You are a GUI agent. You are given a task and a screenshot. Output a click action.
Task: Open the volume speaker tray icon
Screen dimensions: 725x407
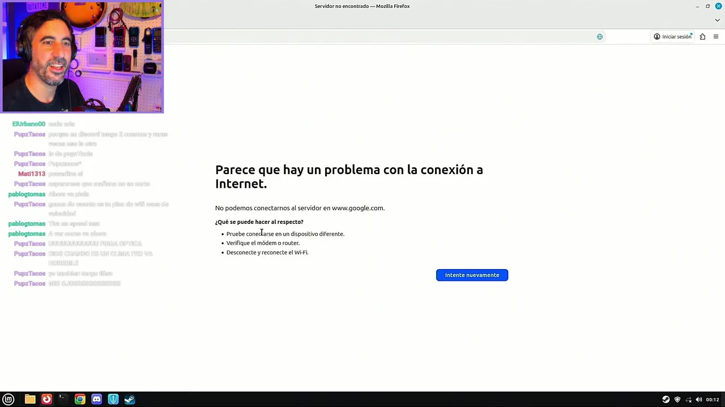(699, 400)
